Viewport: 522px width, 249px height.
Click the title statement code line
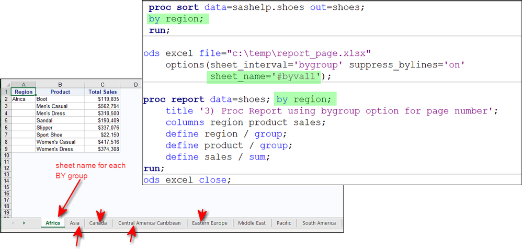(332, 110)
